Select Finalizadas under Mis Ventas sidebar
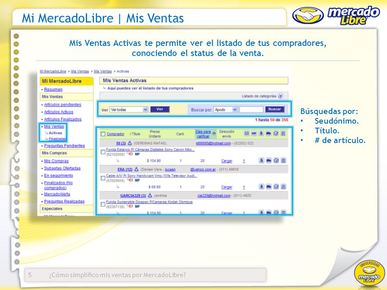Viewport: 387px width, 290px height. coord(58,139)
